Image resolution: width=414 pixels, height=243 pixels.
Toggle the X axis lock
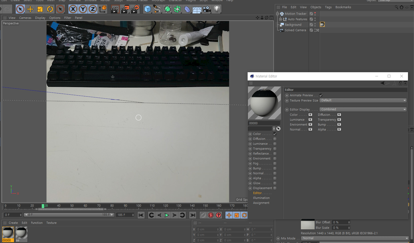[x=73, y=9]
